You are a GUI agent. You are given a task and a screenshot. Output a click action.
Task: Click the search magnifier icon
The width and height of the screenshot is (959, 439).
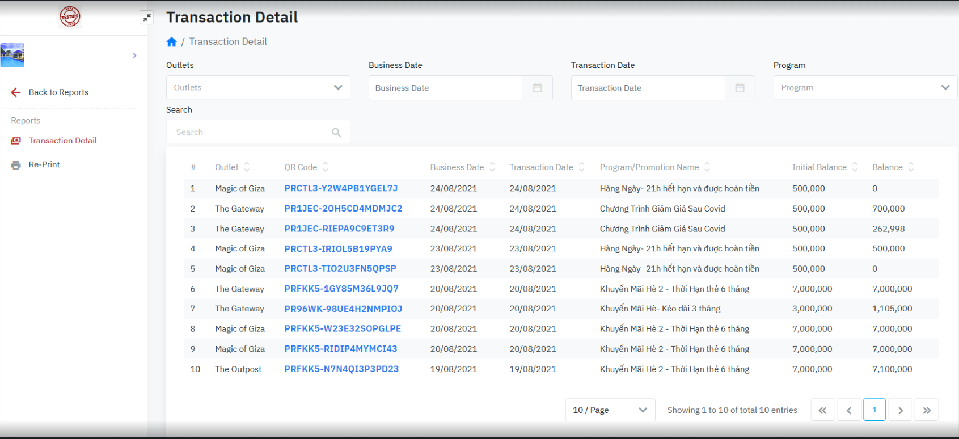click(336, 132)
